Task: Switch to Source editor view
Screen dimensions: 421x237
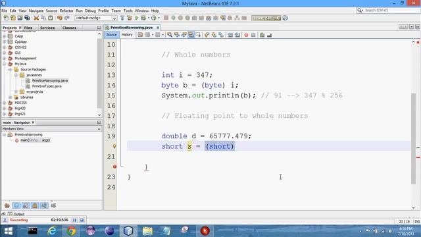Action: coord(111,35)
